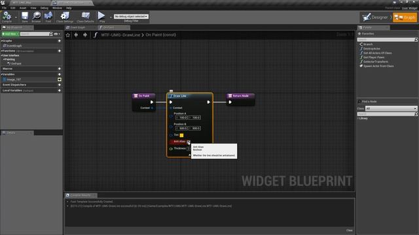Add a new variable with plus icon

pos(60,74)
